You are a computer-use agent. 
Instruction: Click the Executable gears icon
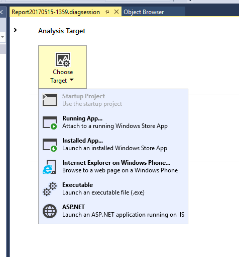(50, 189)
